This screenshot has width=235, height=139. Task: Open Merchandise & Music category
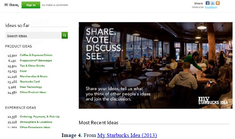point(34,76)
